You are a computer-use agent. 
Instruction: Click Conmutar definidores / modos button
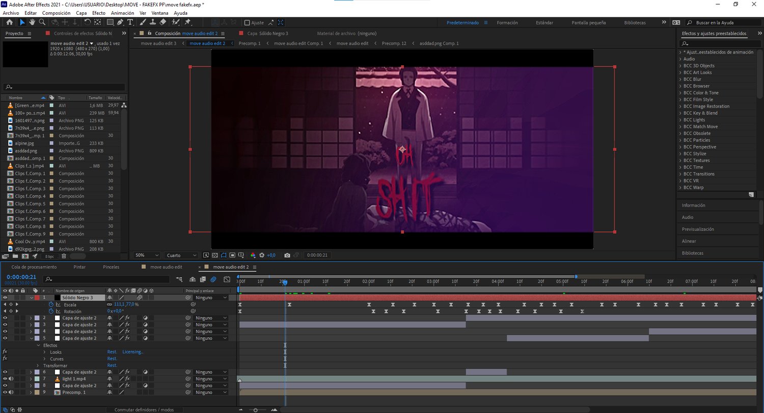click(144, 409)
